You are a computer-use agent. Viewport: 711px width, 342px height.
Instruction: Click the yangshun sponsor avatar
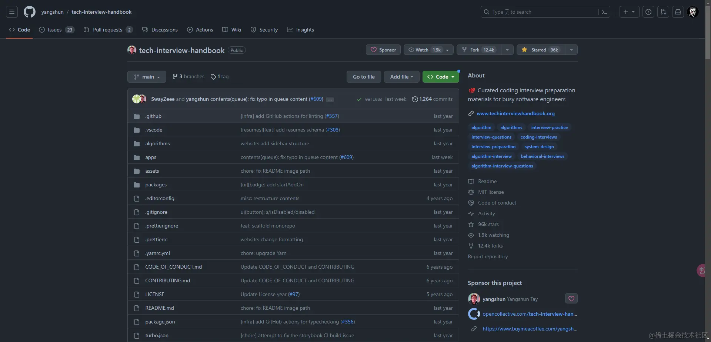474,299
